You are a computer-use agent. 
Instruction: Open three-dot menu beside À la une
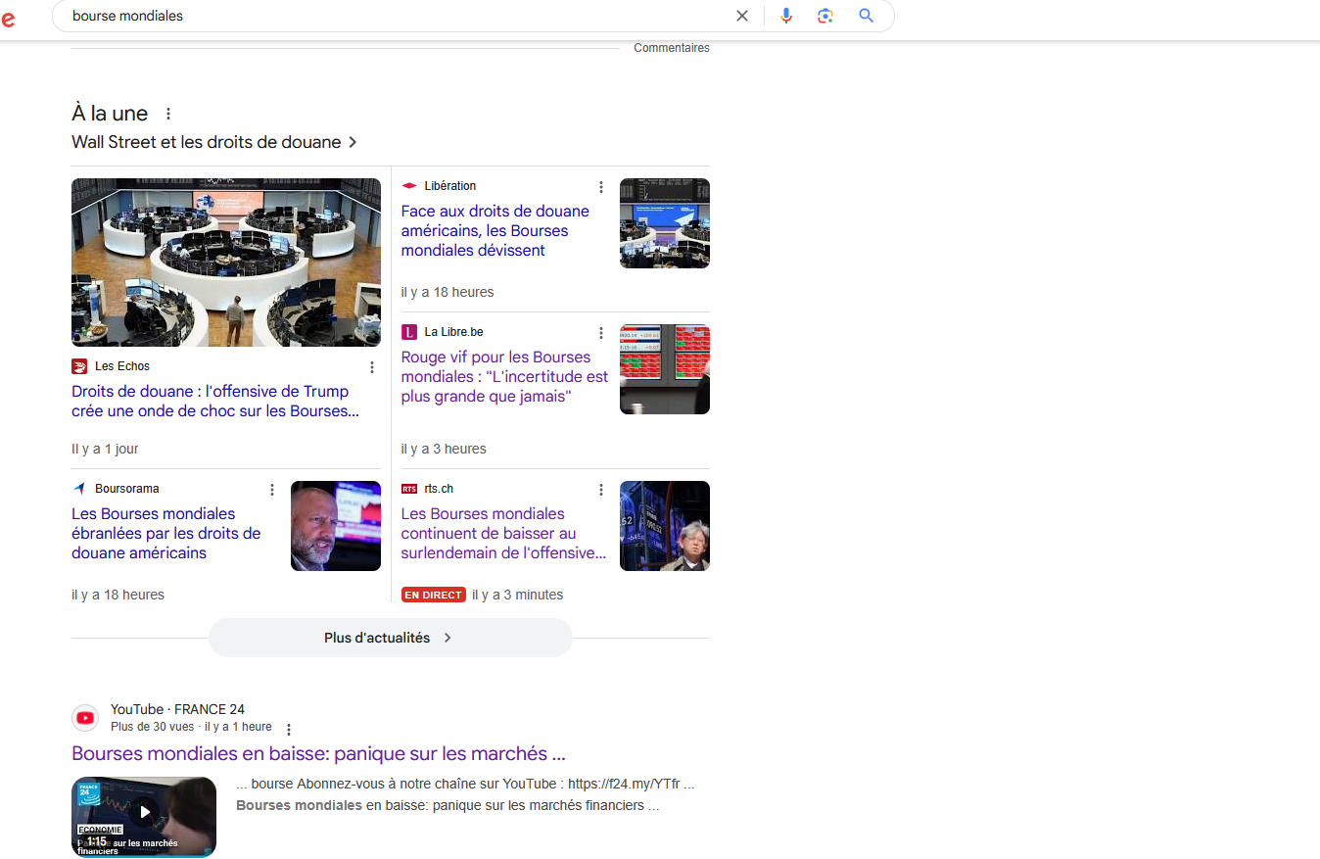168,114
